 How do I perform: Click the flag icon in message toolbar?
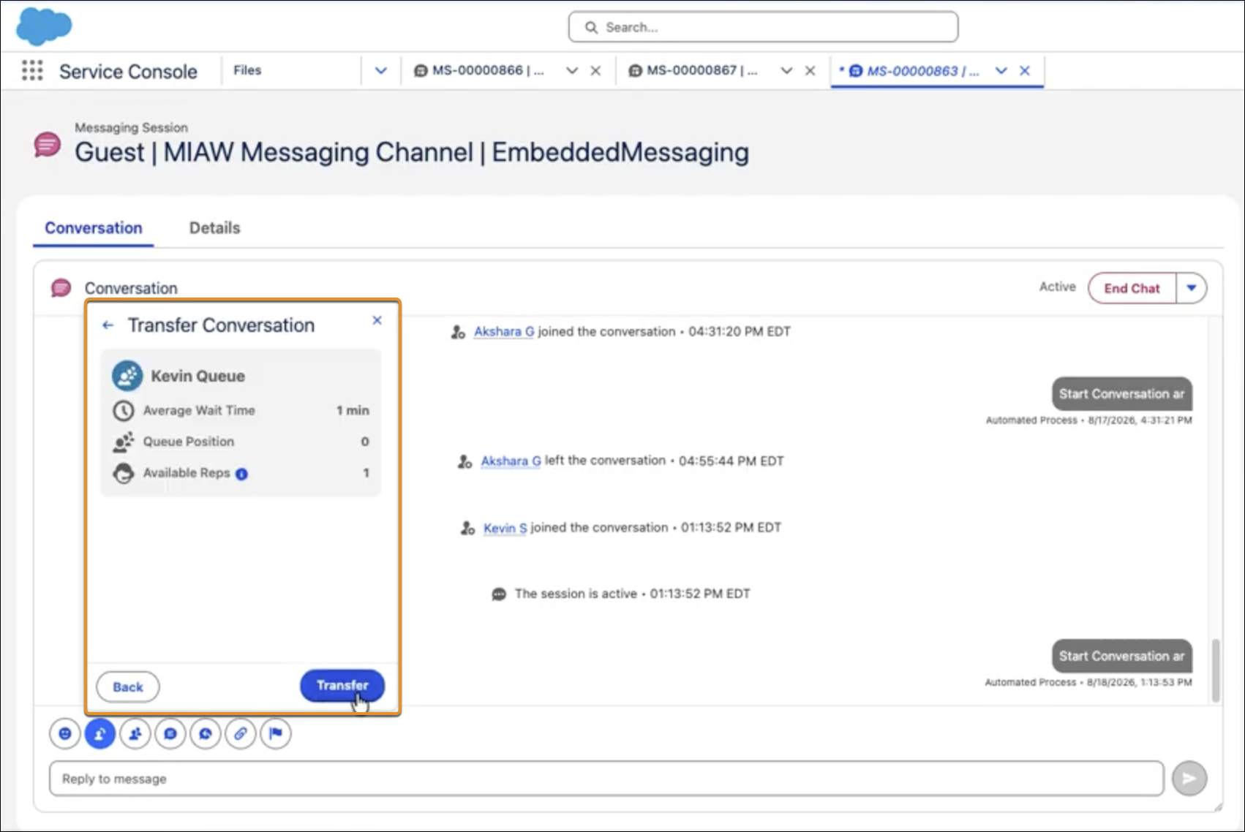tap(276, 733)
